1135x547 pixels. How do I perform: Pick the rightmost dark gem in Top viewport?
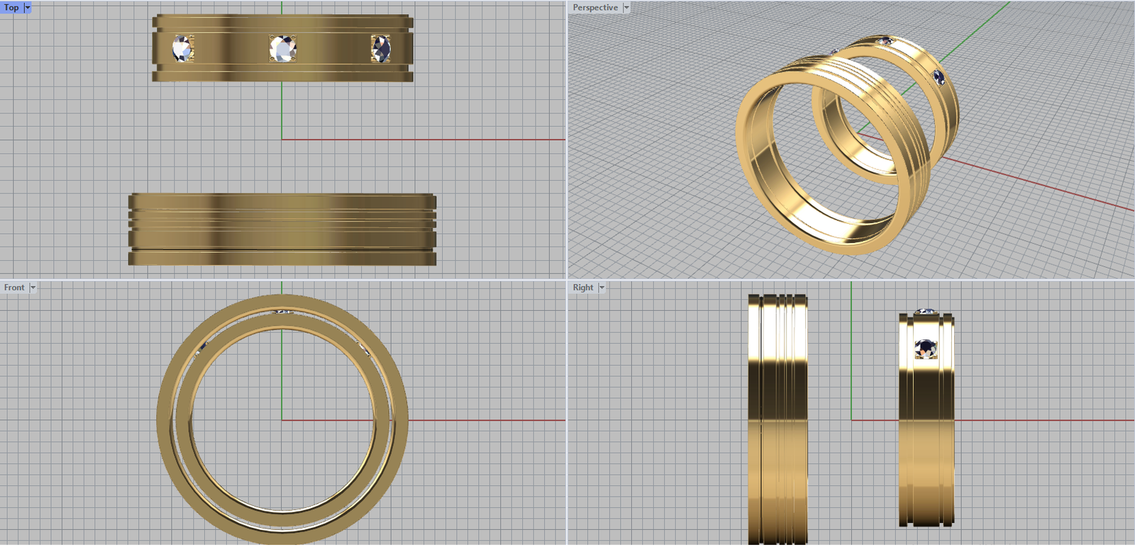click(380, 49)
